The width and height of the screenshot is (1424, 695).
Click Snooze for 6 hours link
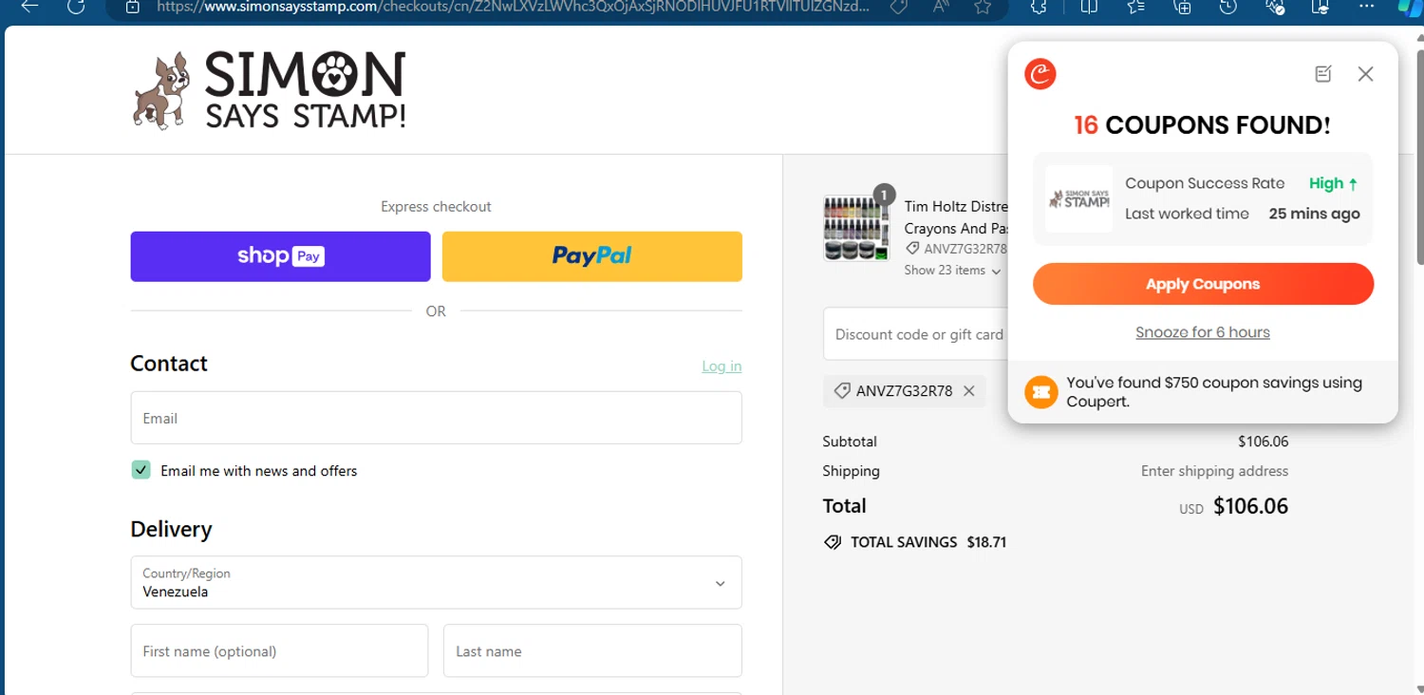tap(1203, 332)
